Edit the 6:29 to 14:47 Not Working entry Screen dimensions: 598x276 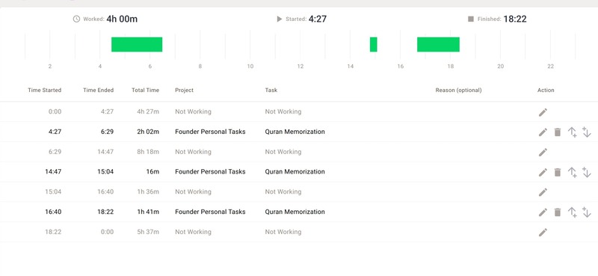pyautogui.click(x=543, y=153)
